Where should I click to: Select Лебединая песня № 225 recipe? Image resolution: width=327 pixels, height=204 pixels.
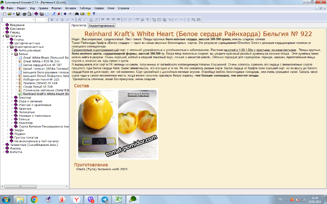click(41, 79)
